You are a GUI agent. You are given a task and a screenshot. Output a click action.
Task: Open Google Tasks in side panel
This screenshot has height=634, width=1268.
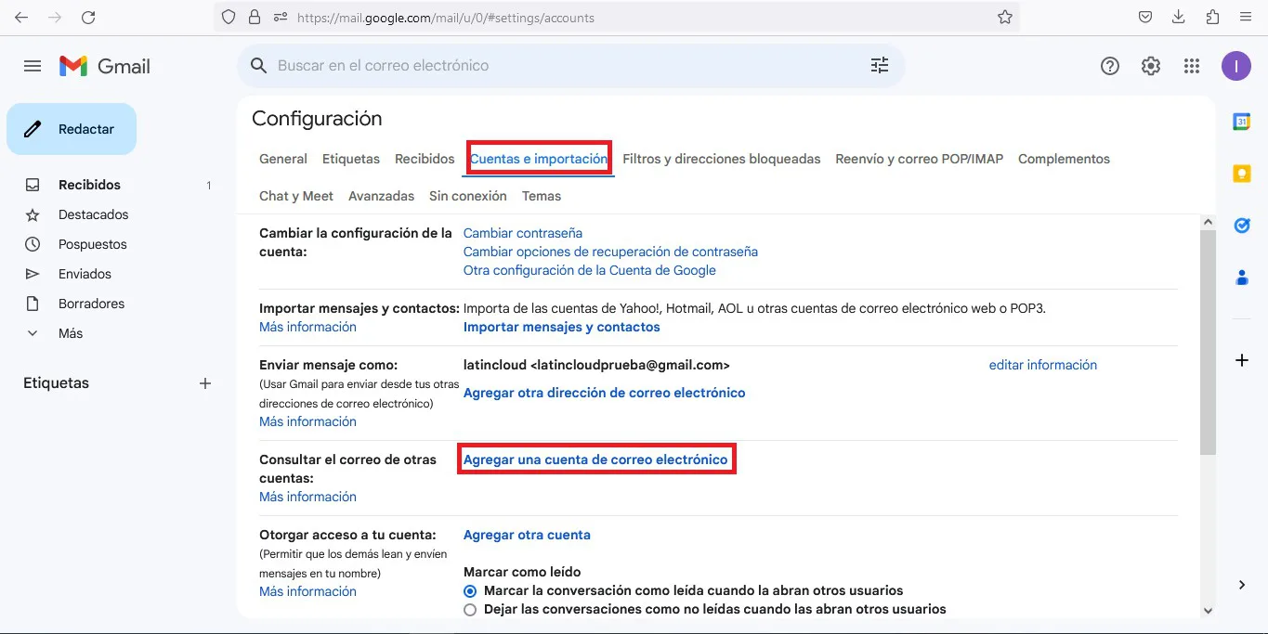click(1241, 226)
